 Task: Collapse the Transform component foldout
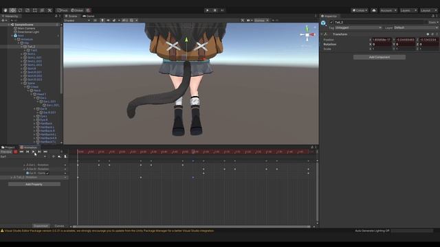coord(322,34)
